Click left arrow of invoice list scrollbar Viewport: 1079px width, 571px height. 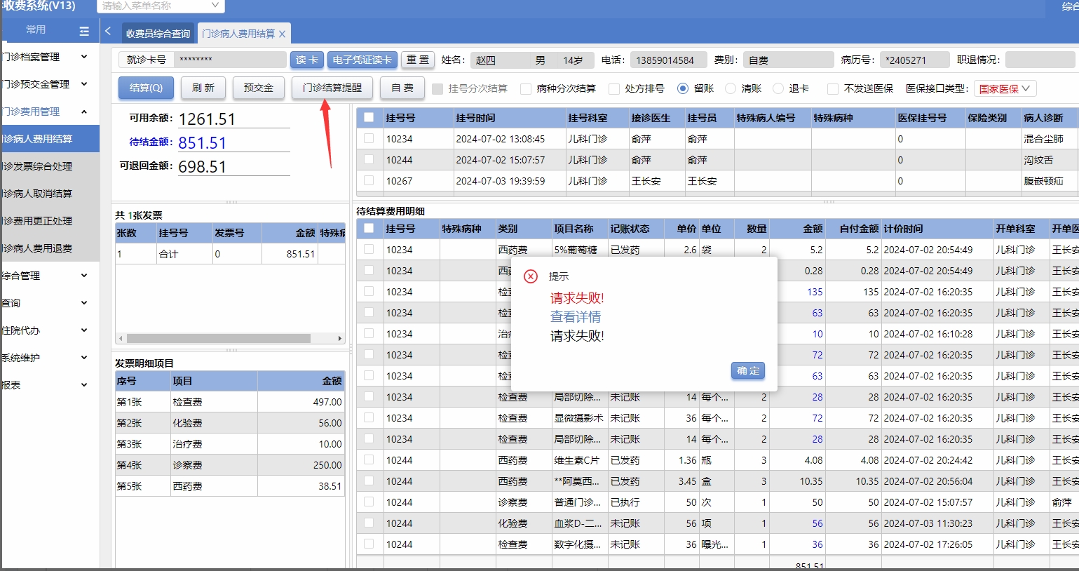pos(121,339)
